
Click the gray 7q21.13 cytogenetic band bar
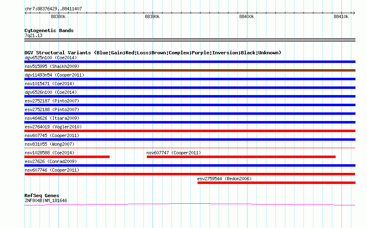click(x=190, y=40)
